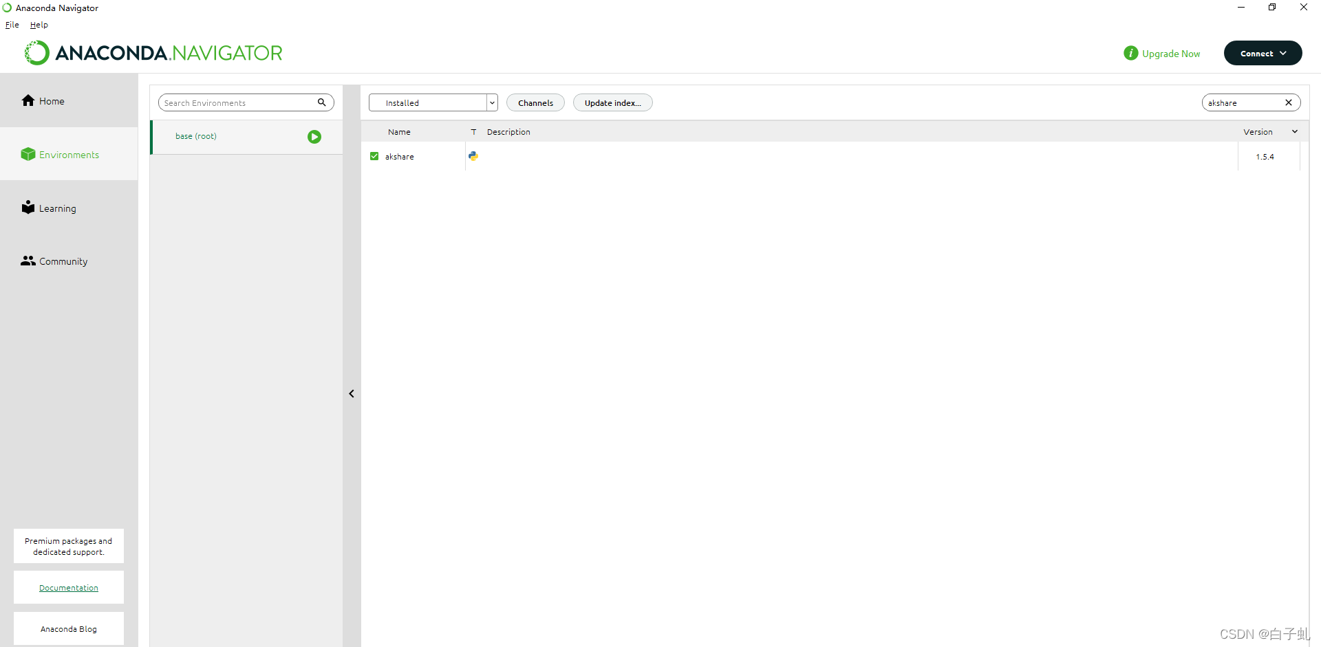Click the Anaconda Navigator logo
The height and width of the screenshot is (647, 1321).
(x=153, y=53)
